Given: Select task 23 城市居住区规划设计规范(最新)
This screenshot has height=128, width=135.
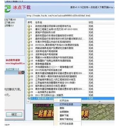Looking at the screenshot, I should [x=51, y=86].
